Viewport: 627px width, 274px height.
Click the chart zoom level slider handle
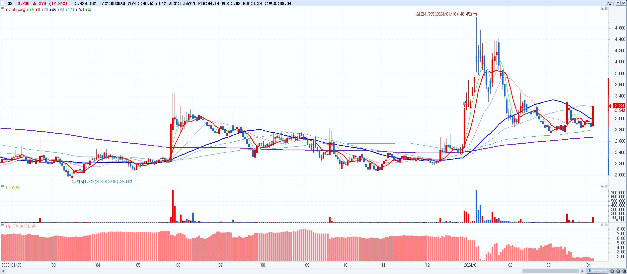point(589,271)
